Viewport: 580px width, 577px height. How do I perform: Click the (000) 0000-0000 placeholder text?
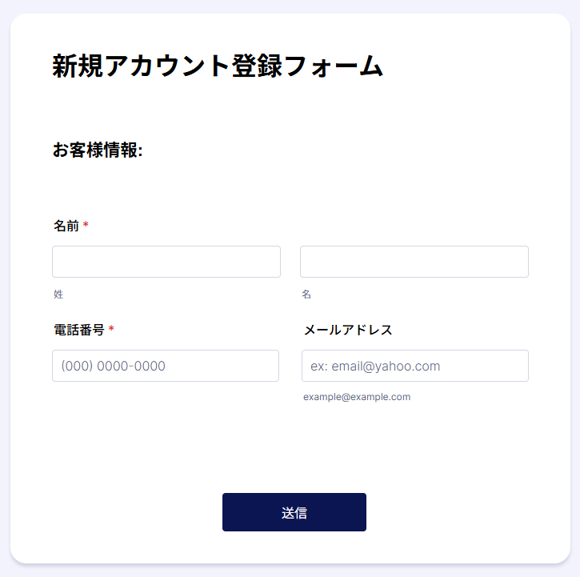(114, 366)
